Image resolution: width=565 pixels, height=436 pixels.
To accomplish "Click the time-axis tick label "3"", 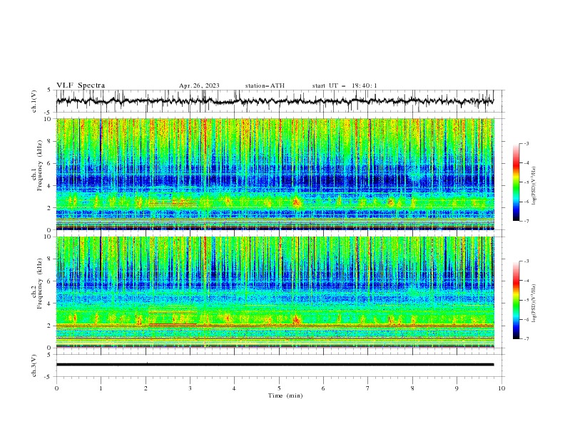I will 190,388.
